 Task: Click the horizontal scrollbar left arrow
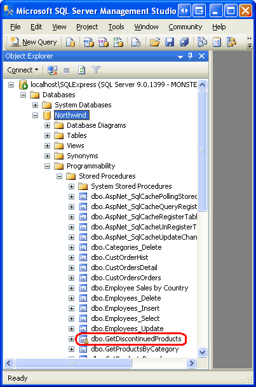point(9,363)
